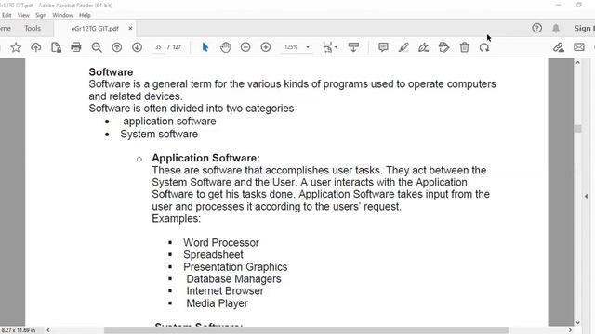Open the Window menu
The height and width of the screenshot is (334, 595).
click(x=62, y=15)
